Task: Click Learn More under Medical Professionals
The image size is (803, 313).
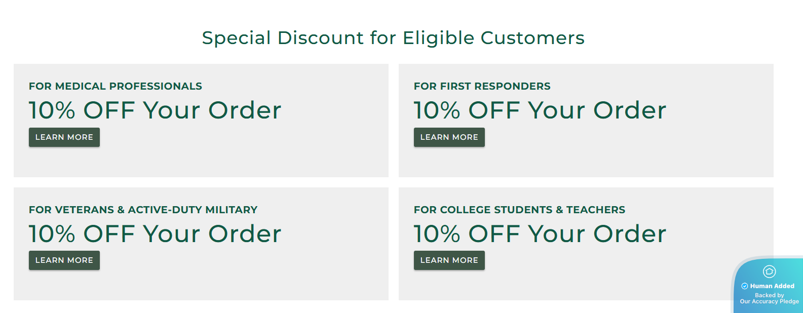Action: [x=64, y=137]
